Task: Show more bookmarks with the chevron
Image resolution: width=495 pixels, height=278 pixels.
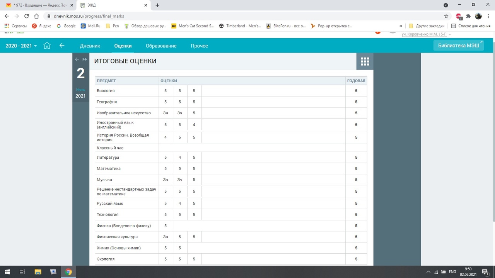Action: (401, 26)
